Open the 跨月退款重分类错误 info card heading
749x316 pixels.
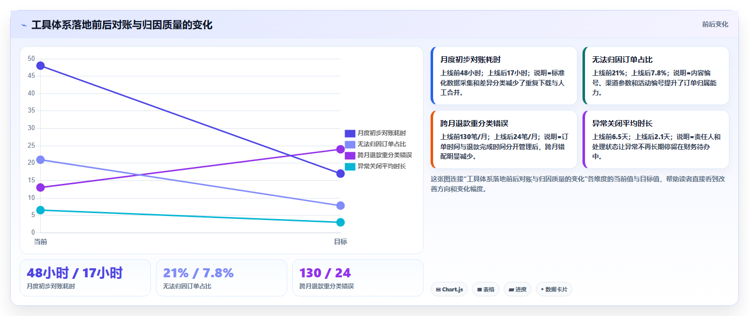point(474,124)
